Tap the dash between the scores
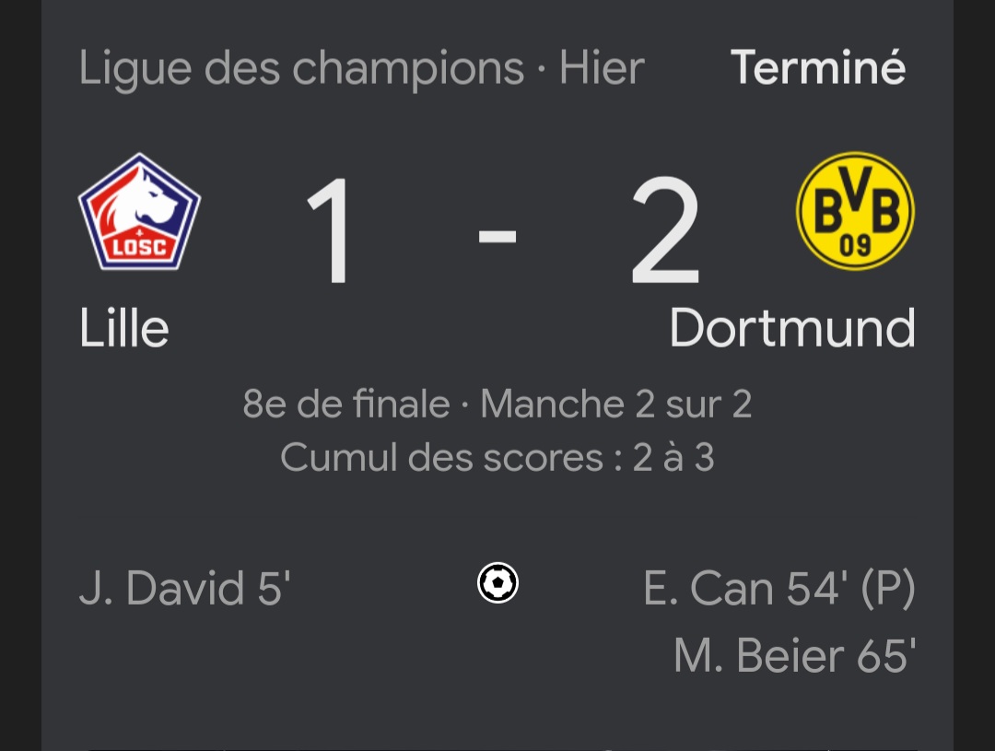 pos(497,235)
